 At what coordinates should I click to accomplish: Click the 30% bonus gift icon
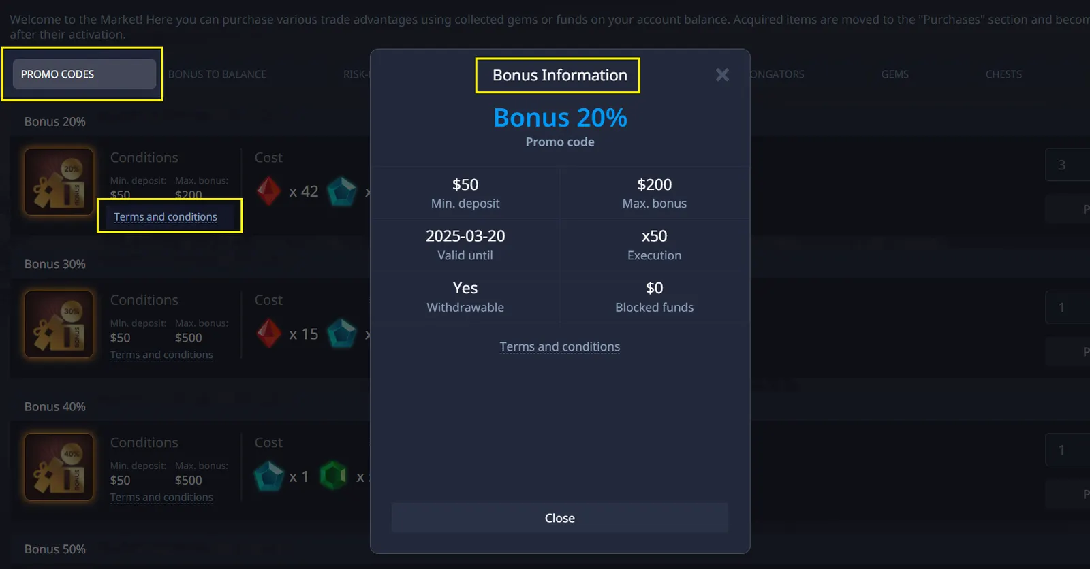point(59,325)
